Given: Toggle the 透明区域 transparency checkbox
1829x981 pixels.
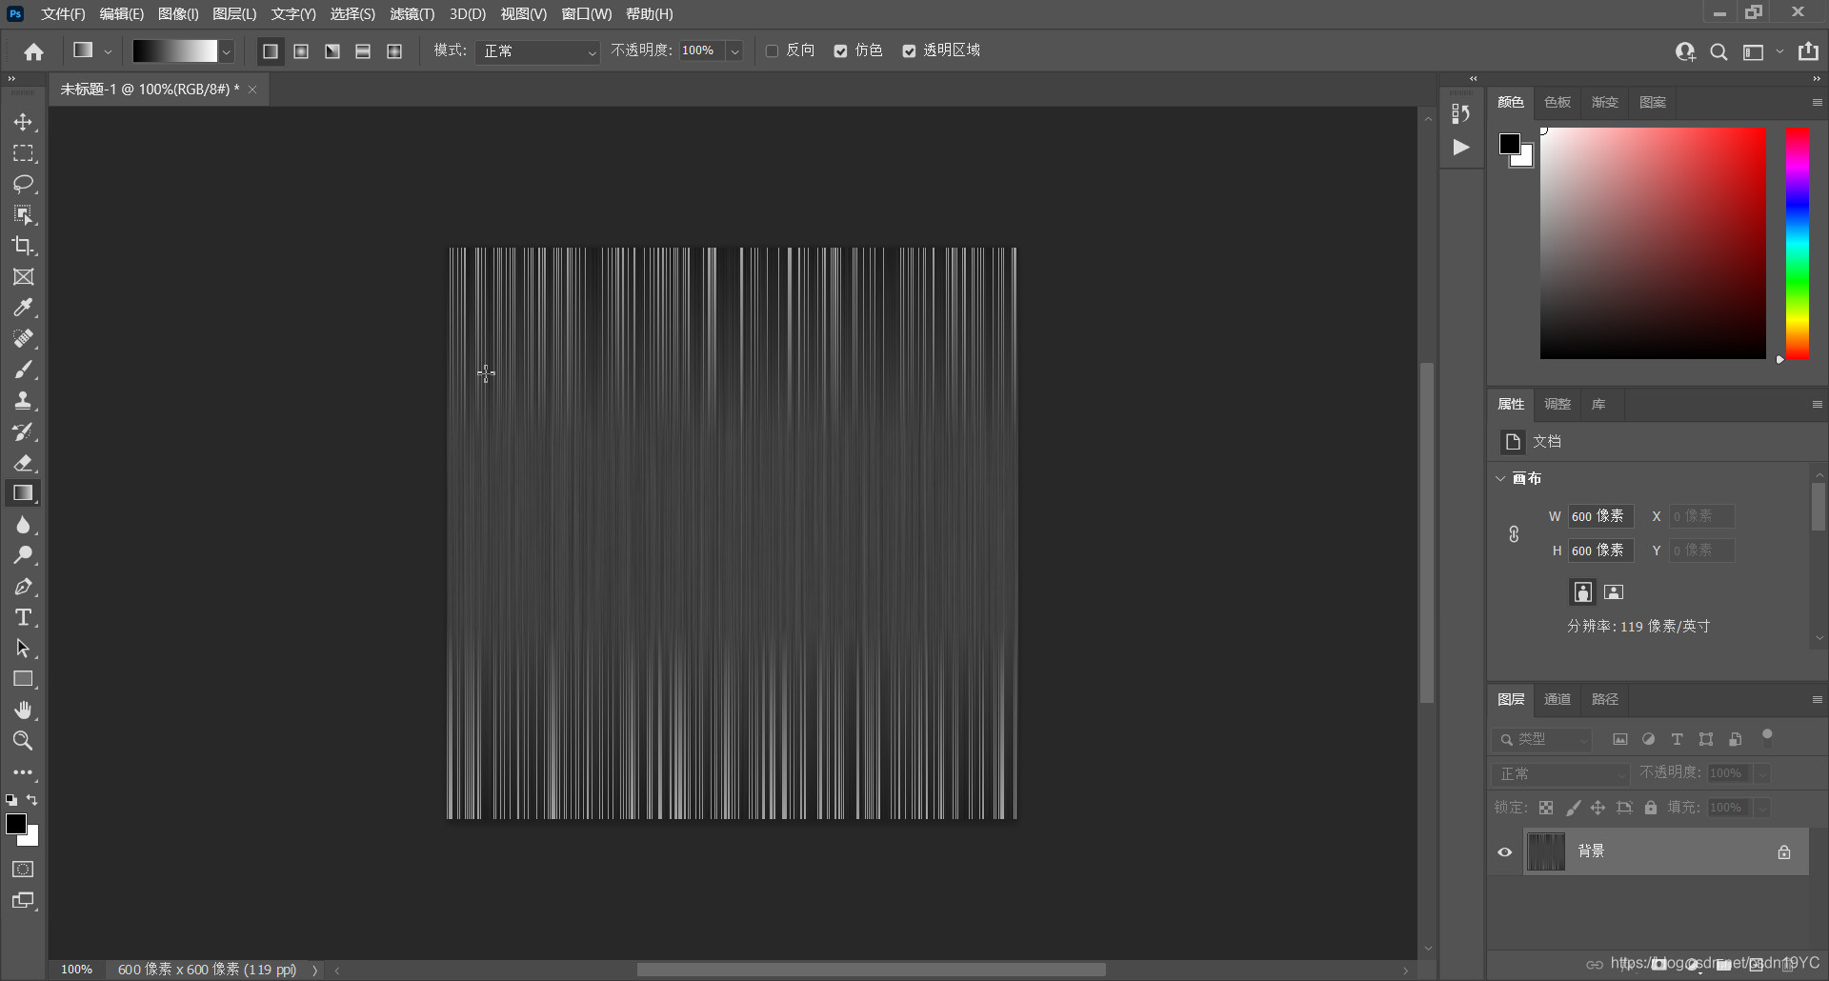Looking at the screenshot, I should [909, 51].
